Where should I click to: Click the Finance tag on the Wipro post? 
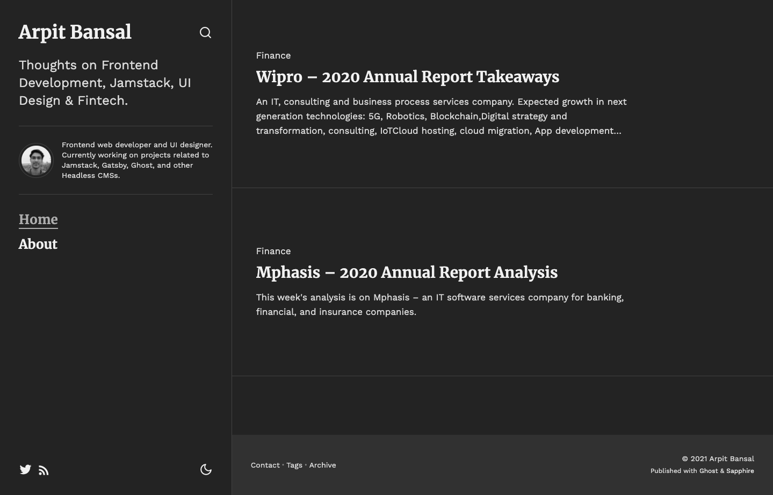coord(273,55)
